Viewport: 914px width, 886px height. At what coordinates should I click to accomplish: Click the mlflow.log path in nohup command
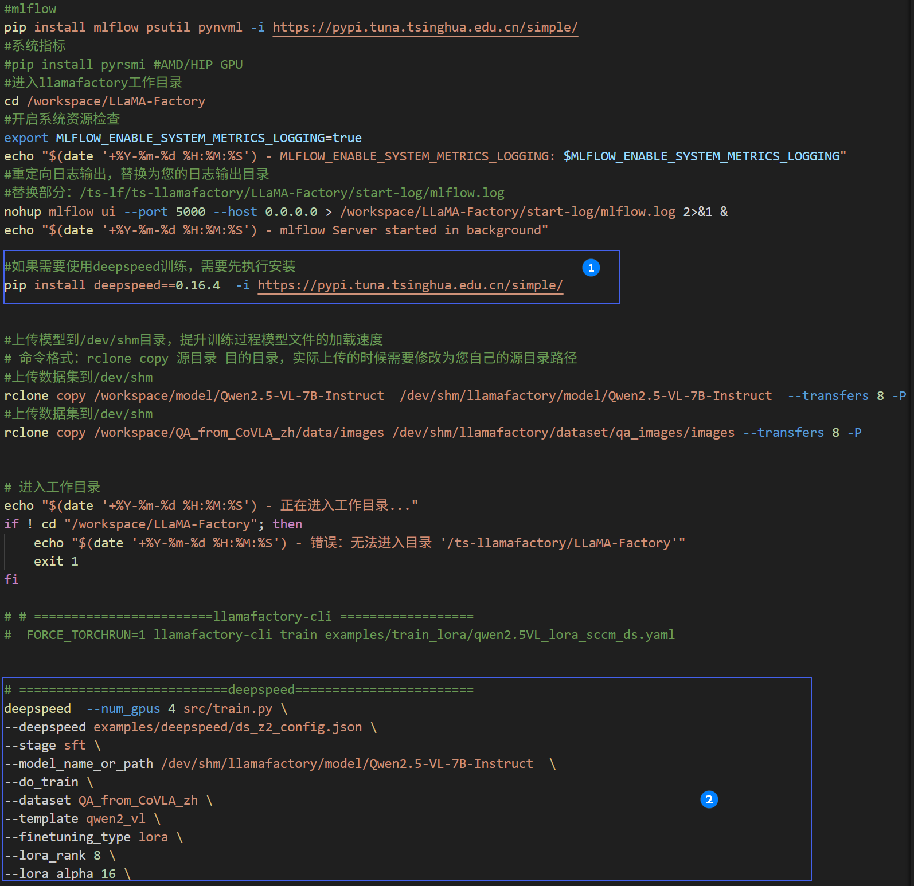pos(507,212)
